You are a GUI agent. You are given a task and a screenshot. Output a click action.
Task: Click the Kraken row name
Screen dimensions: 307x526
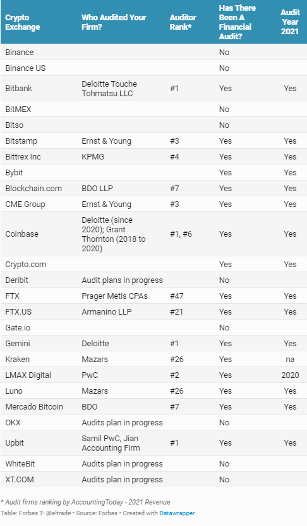18,360
